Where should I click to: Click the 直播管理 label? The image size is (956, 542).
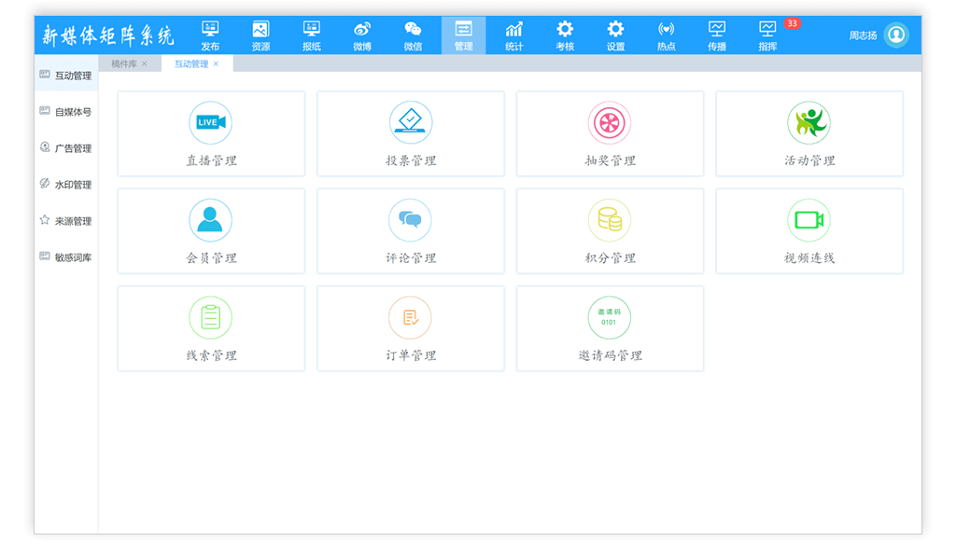pos(211,160)
